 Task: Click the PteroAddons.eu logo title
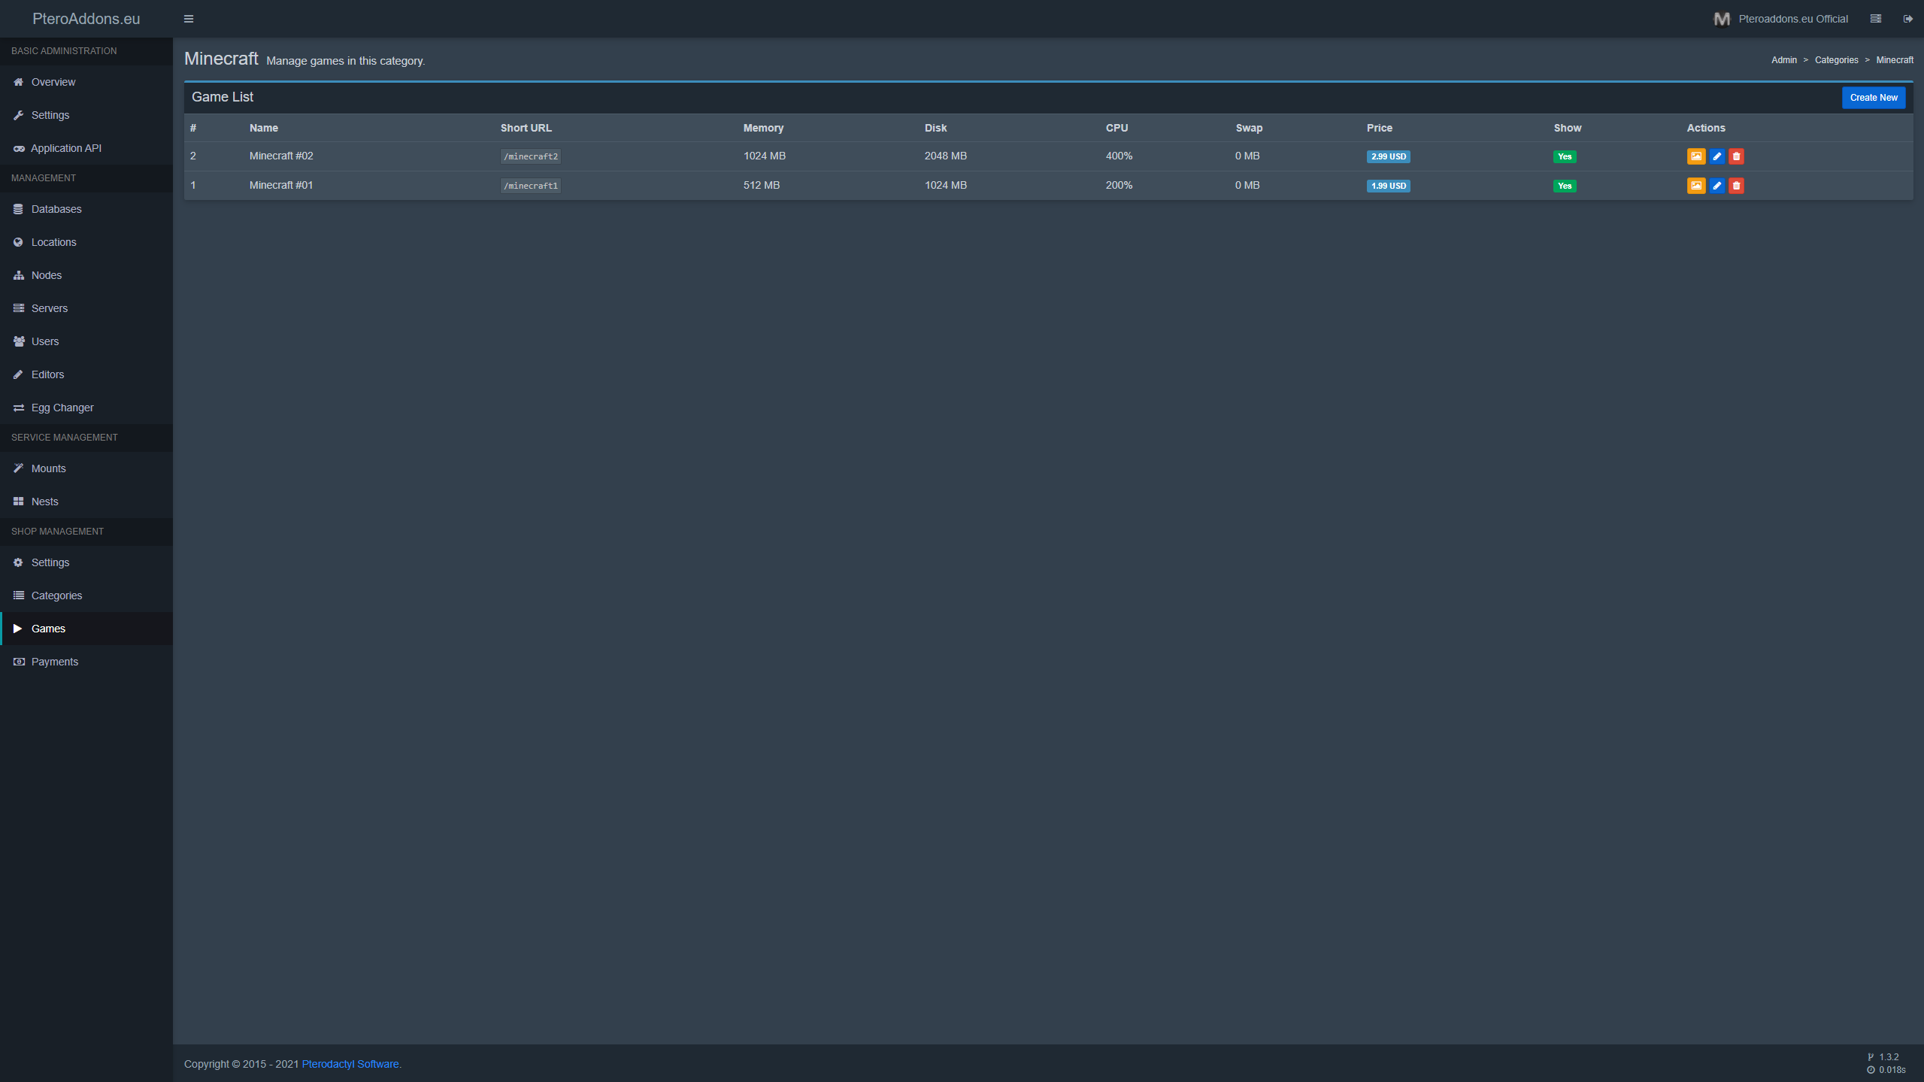click(86, 19)
